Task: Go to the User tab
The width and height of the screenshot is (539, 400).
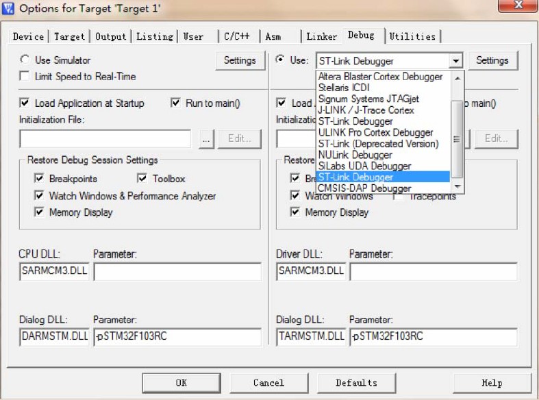Action: click(x=193, y=36)
